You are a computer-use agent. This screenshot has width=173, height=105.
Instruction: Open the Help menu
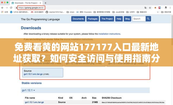119,19
